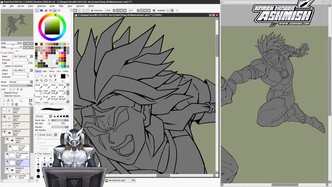Viewport: 332px width, 187px height.
Task: Collapse the Folder12 layer group
Action: point(9,133)
